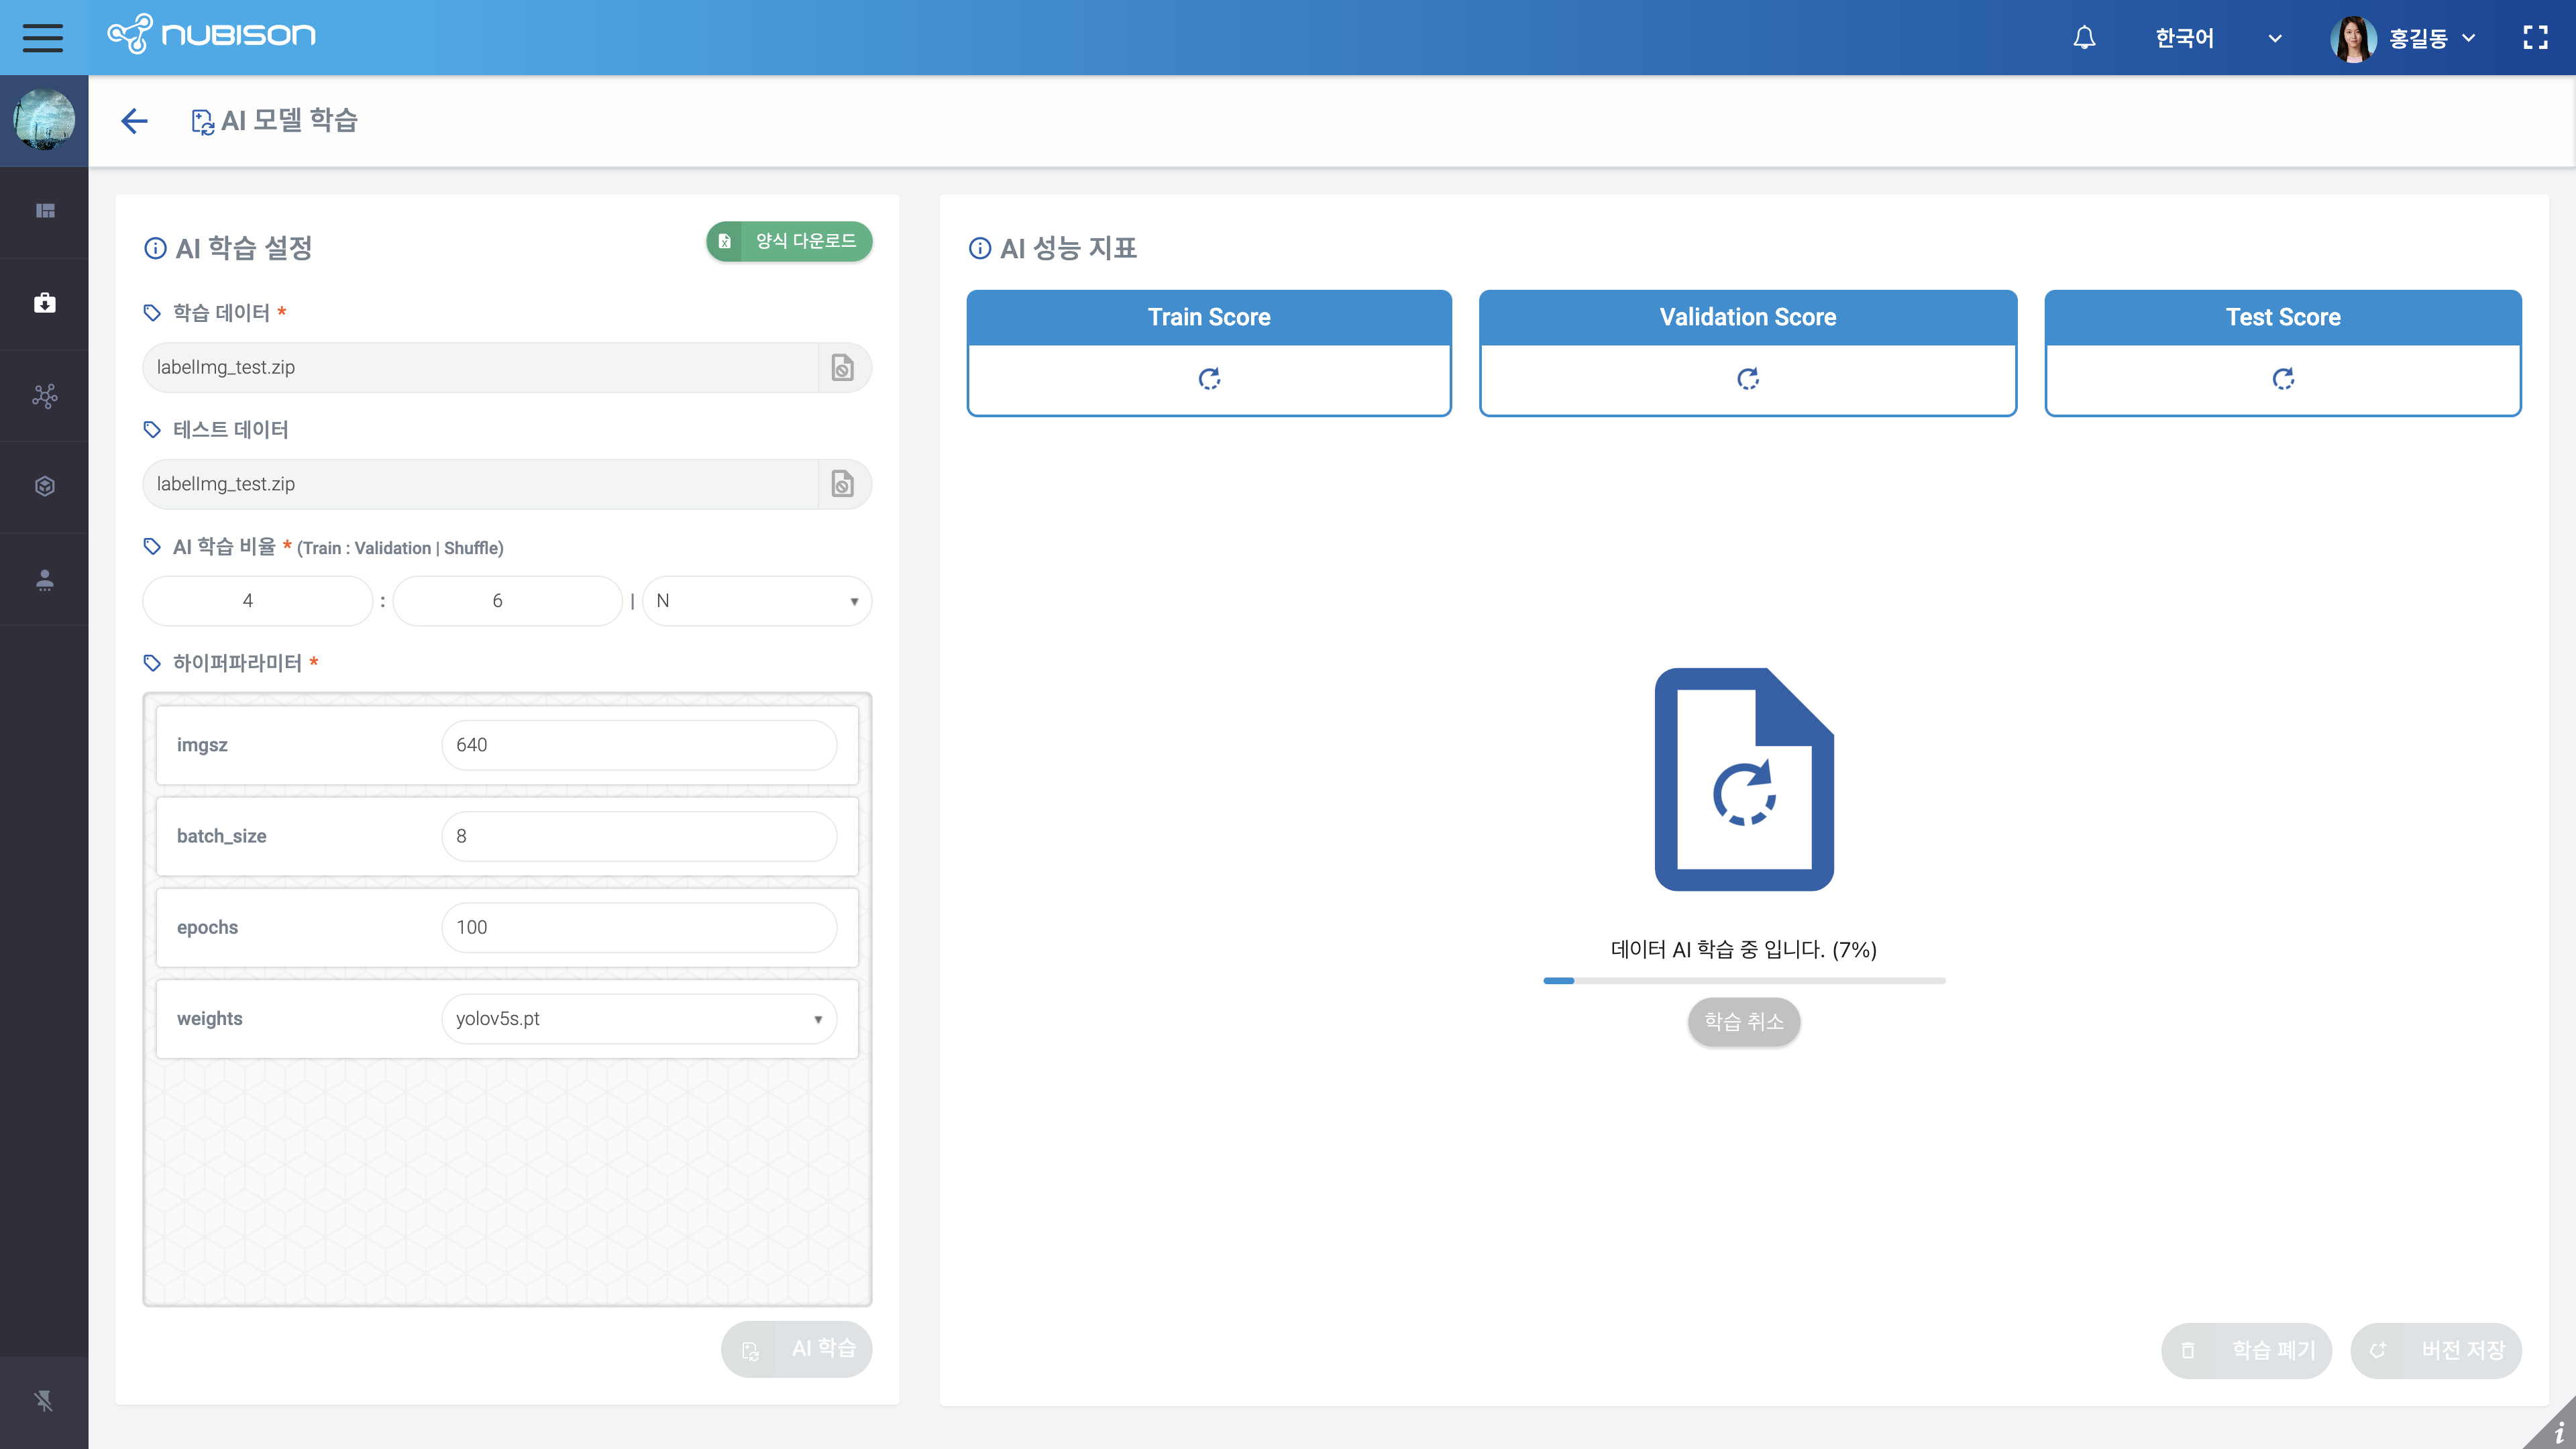Viewport: 2576px width, 1449px height.
Task: Open dashboard icon in the sidebar
Action: point(45,211)
